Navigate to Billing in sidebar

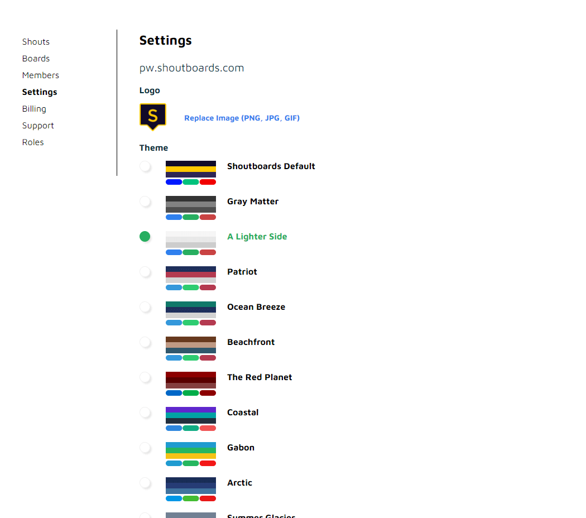click(x=34, y=109)
